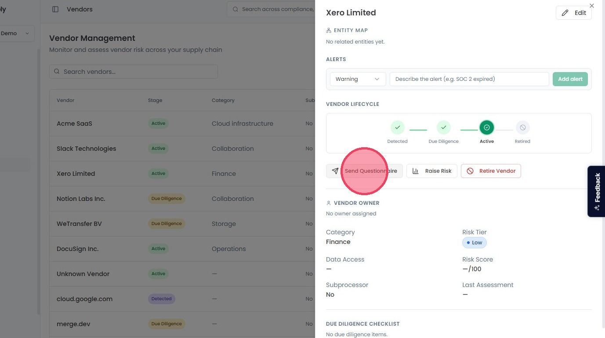Open the WeTransfer BV vendor row

click(x=182, y=224)
